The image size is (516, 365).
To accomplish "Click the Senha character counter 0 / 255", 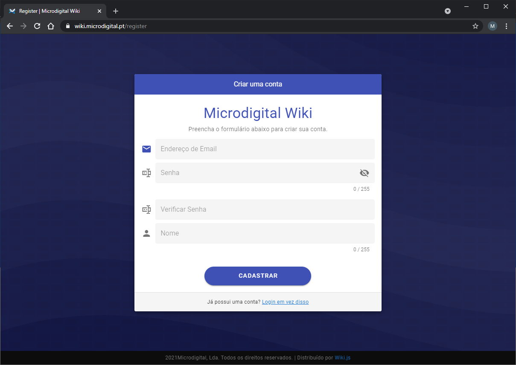I will (361, 189).
